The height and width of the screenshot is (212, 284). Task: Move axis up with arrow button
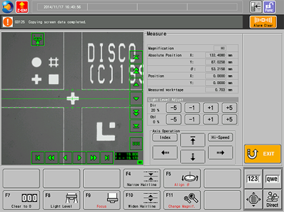point(193,140)
